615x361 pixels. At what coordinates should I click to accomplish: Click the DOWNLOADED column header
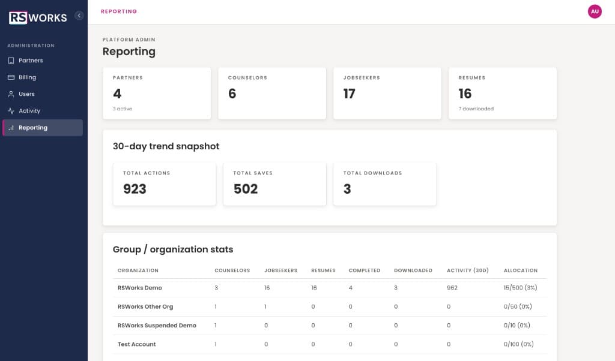coord(413,270)
